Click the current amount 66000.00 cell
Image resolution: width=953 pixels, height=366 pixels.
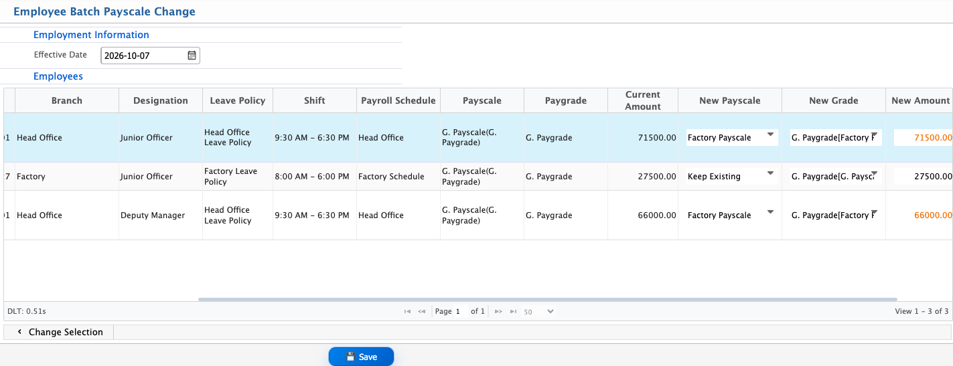643,215
